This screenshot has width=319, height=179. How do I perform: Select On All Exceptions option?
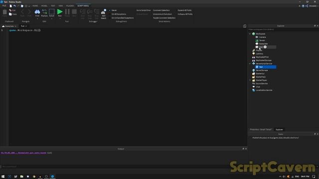pos(117,14)
